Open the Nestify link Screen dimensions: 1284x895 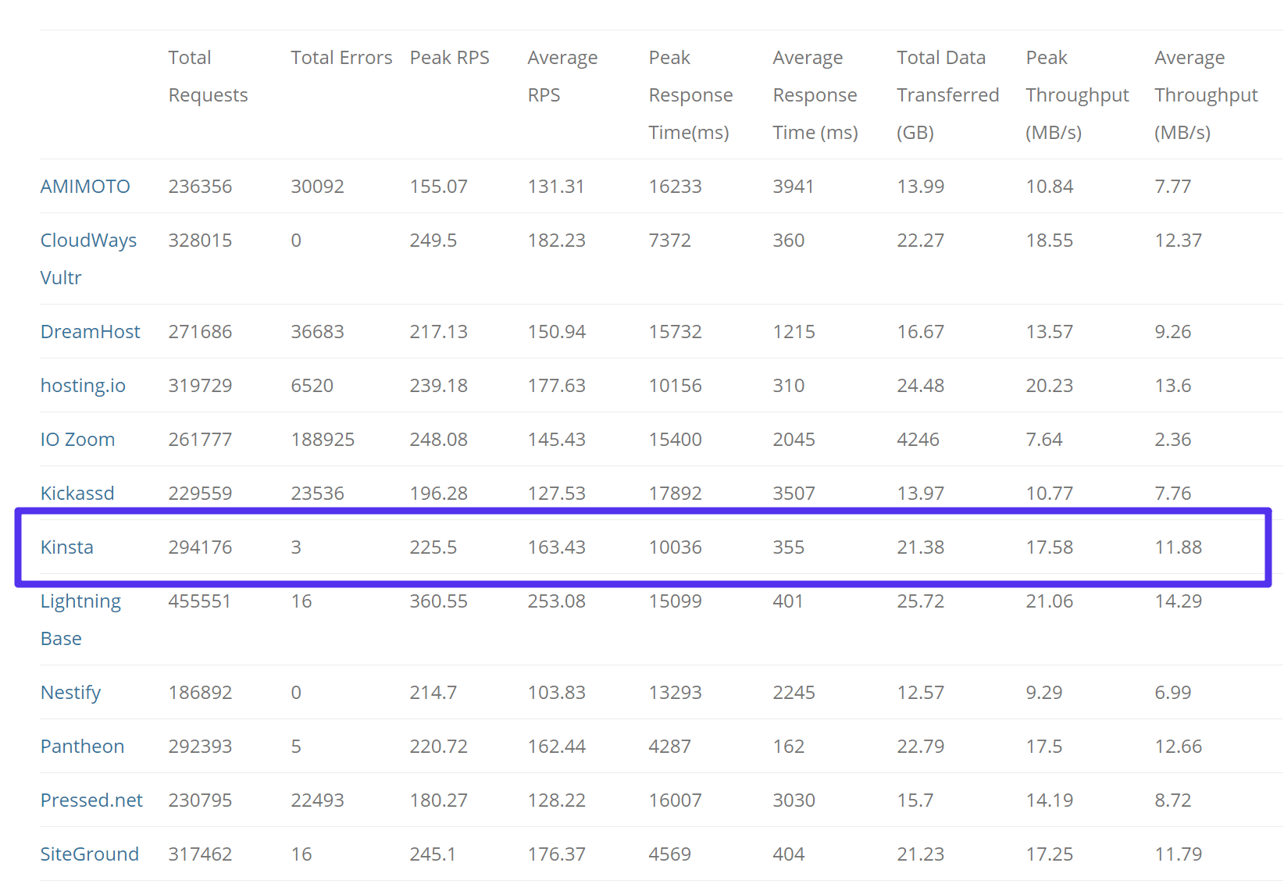click(x=70, y=693)
